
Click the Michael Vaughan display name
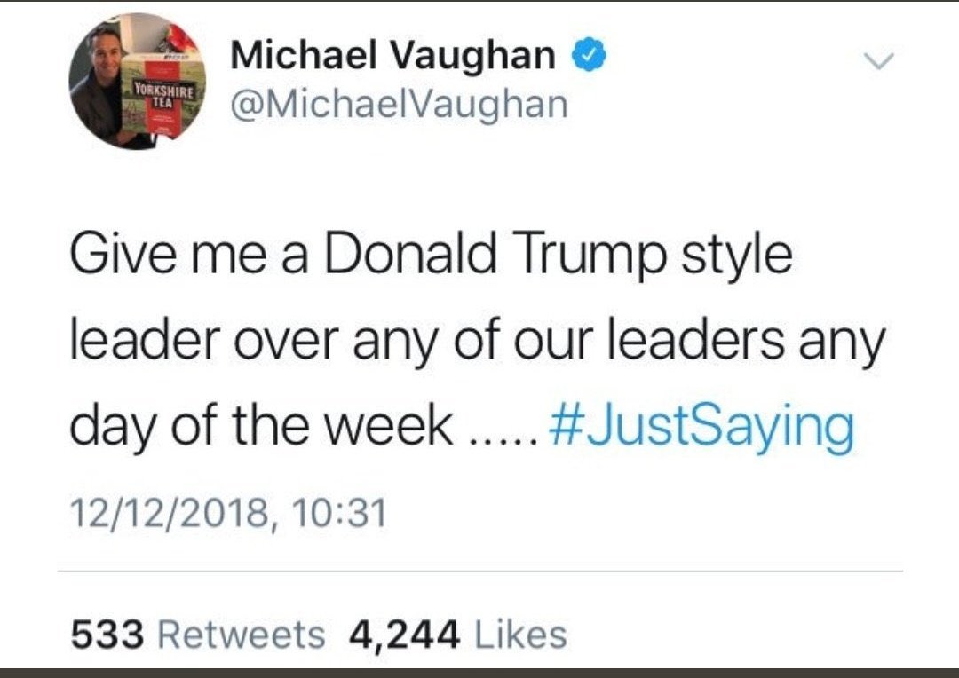pyautogui.click(x=392, y=54)
